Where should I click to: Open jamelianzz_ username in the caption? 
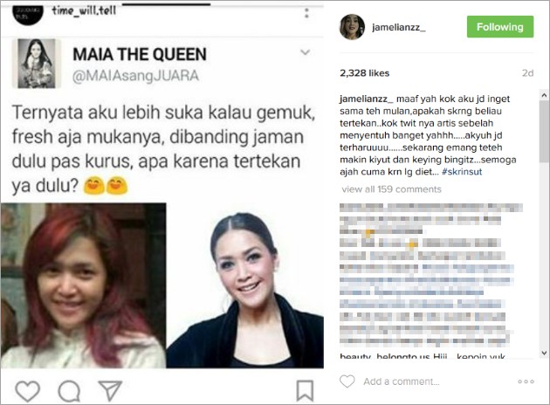click(367, 99)
